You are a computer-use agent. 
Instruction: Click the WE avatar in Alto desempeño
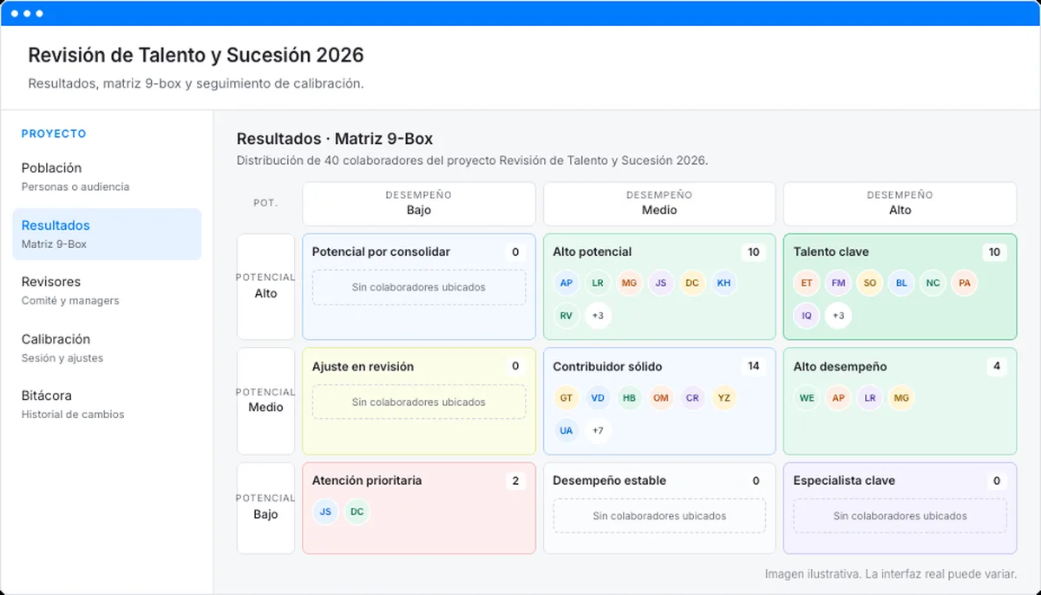coord(807,397)
